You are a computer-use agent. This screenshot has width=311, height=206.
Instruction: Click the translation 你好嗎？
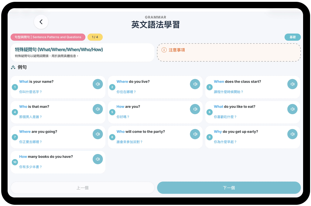coord(123,117)
